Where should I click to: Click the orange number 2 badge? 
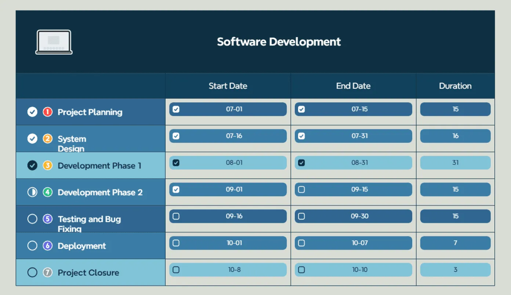pos(48,139)
